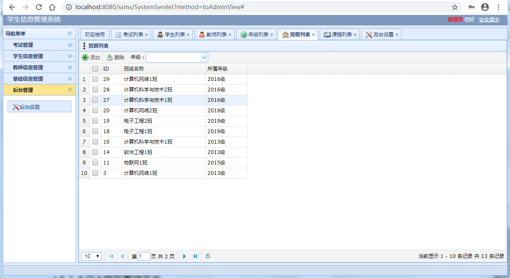The image size is (510, 278).
Task: Check the checkbox for 计算机网络1班 row ID 29
Action: pos(95,79)
